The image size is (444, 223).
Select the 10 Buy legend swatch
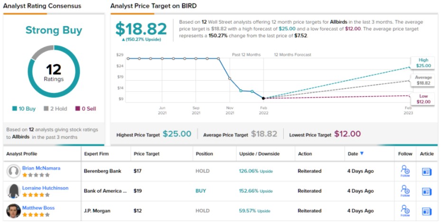(15, 109)
